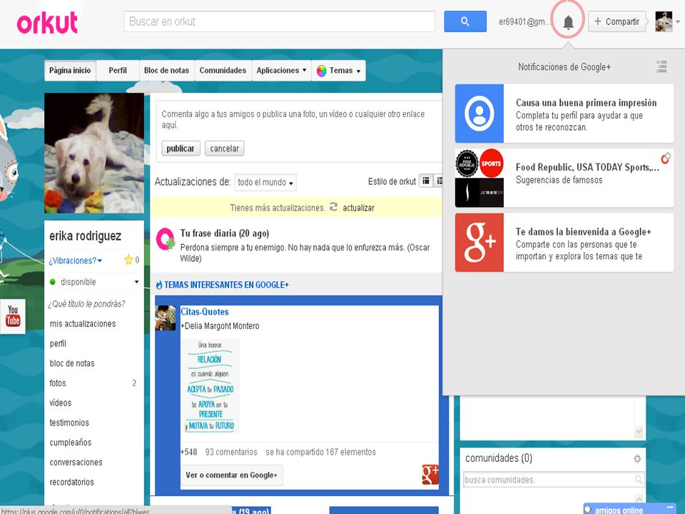This screenshot has height=514, width=685.
Task: Click the yellow star icon
Action: pos(128,260)
